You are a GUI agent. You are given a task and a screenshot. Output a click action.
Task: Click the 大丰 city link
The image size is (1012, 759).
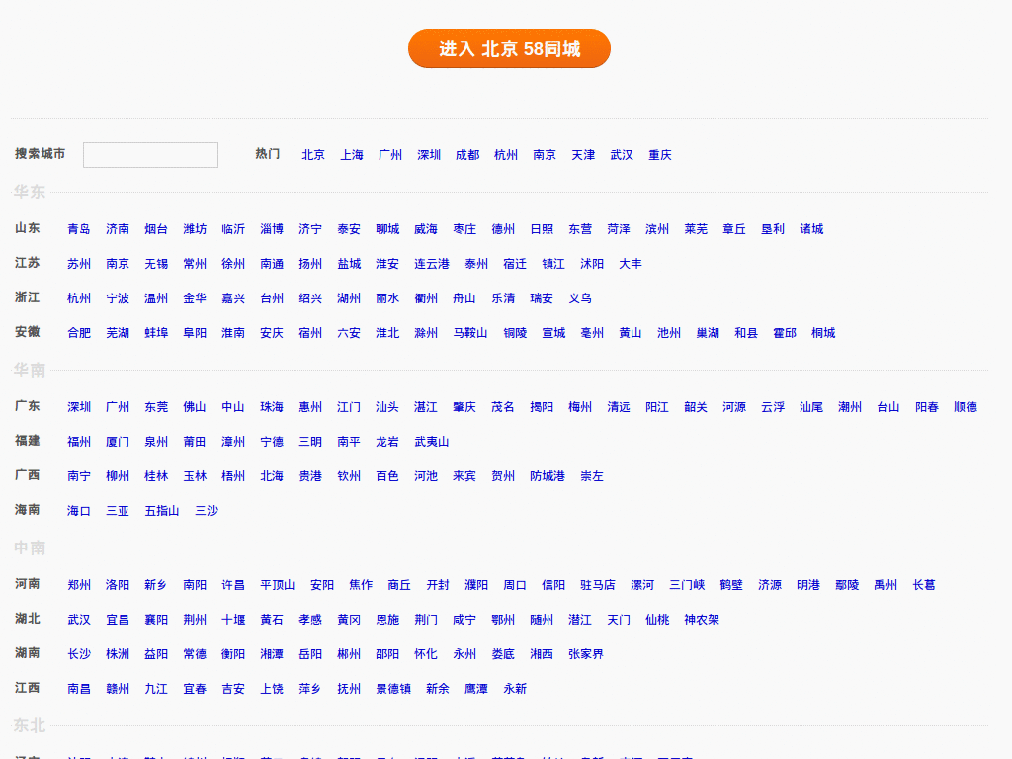[631, 264]
